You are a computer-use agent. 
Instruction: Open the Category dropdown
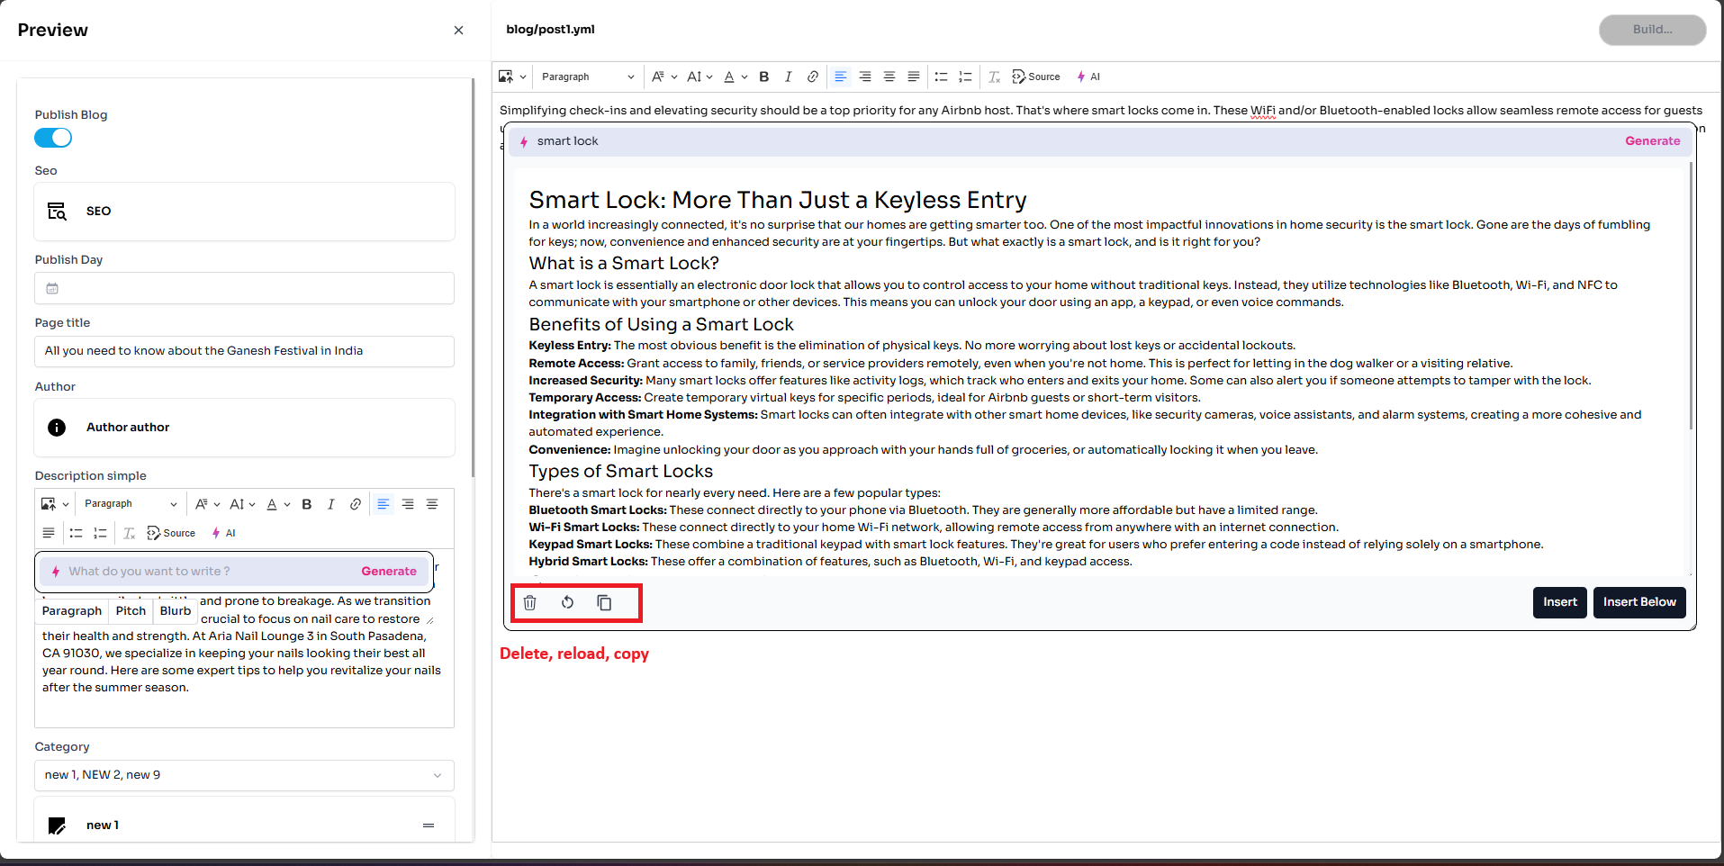[x=243, y=775]
